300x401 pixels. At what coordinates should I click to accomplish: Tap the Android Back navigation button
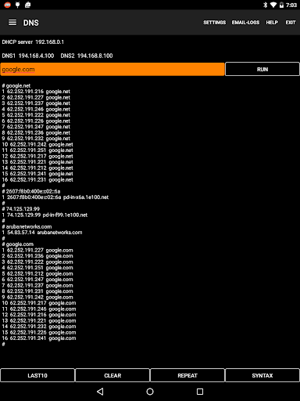pyautogui.click(x=100, y=392)
